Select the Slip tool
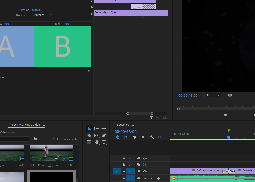Image resolution: width=255 pixels, height=182 pixels. [97, 136]
